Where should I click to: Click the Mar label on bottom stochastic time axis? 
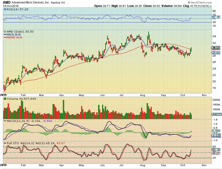click(x=41, y=165)
